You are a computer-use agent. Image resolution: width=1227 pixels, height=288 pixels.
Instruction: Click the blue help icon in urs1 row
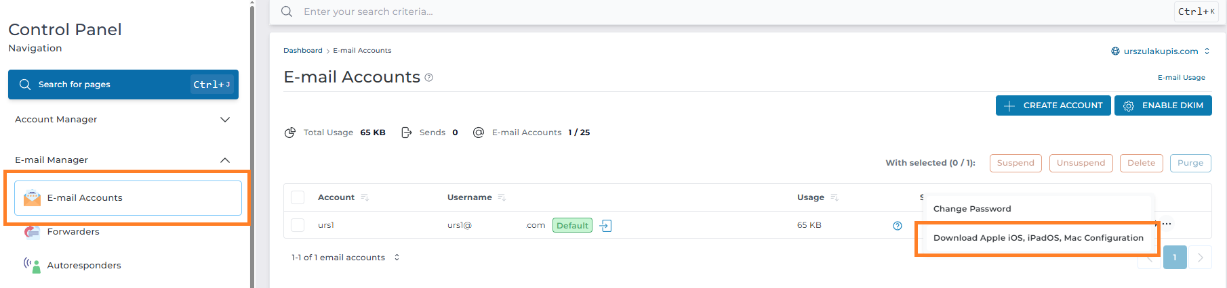(898, 226)
